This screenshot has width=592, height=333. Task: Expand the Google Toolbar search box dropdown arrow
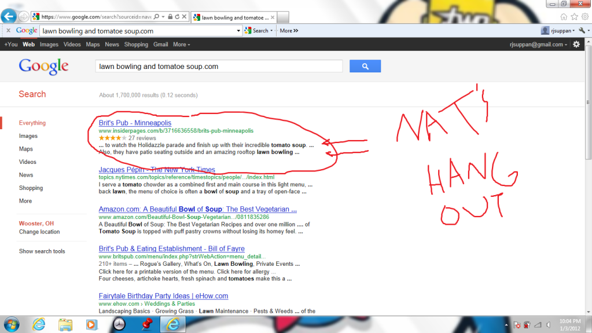(238, 31)
